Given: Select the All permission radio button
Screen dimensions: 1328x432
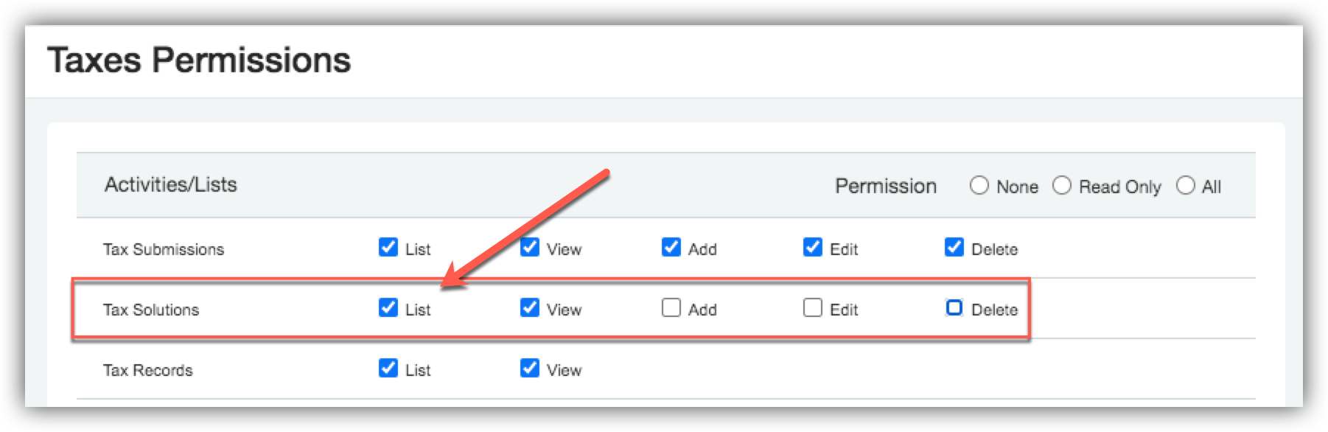Looking at the screenshot, I should click(1186, 185).
